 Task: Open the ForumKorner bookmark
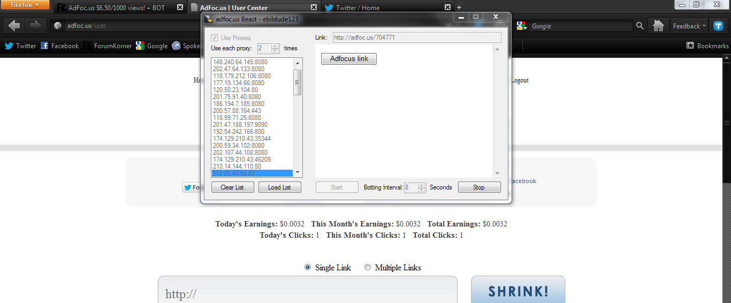tap(107, 46)
